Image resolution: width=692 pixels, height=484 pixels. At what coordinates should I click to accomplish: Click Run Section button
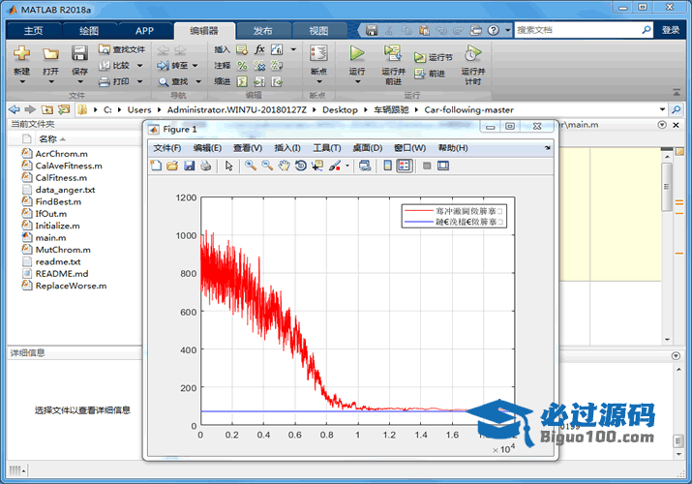point(434,57)
